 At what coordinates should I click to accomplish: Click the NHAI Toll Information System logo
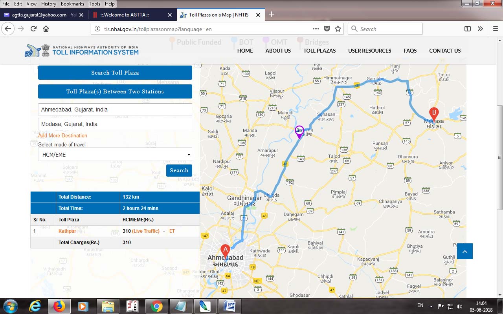tap(82, 50)
